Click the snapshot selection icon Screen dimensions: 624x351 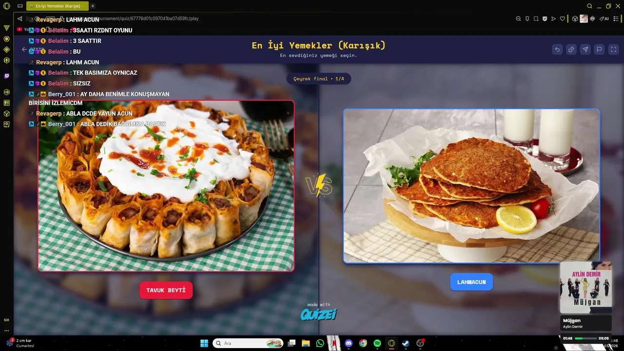[x=536, y=19]
